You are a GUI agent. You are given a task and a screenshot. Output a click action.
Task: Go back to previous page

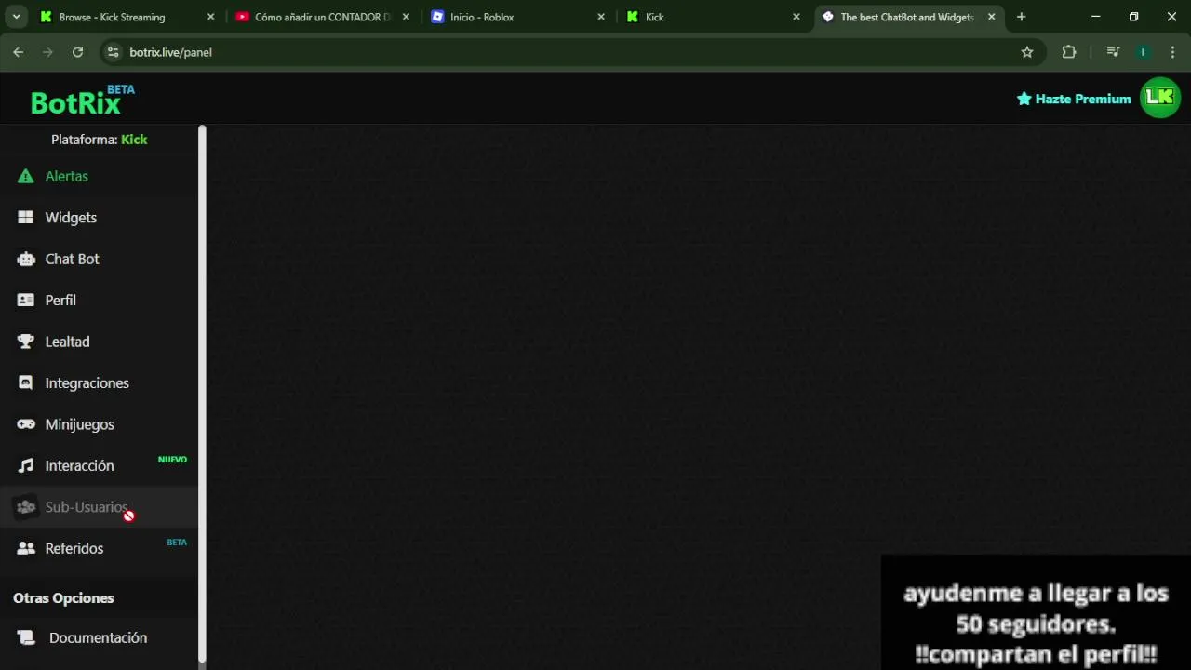click(x=19, y=52)
